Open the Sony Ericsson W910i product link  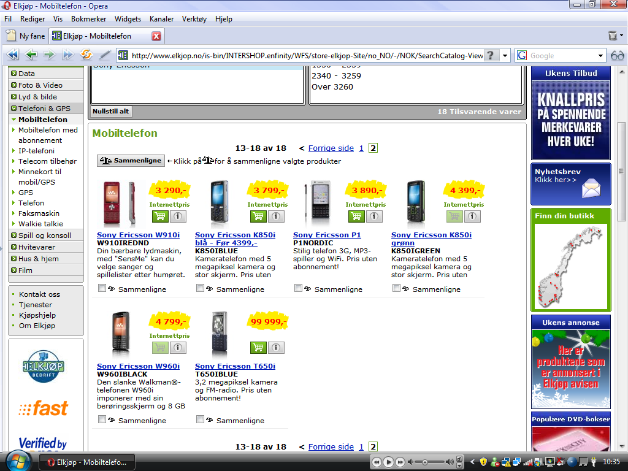[x=138, y=235]
